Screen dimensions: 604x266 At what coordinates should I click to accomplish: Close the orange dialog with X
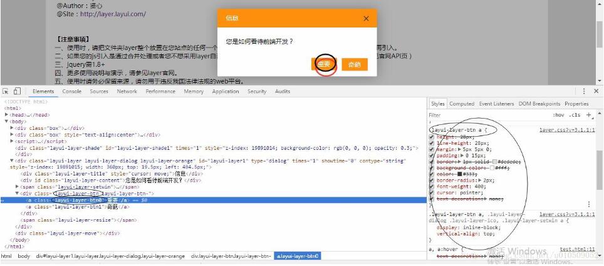[x=366, y=19]
